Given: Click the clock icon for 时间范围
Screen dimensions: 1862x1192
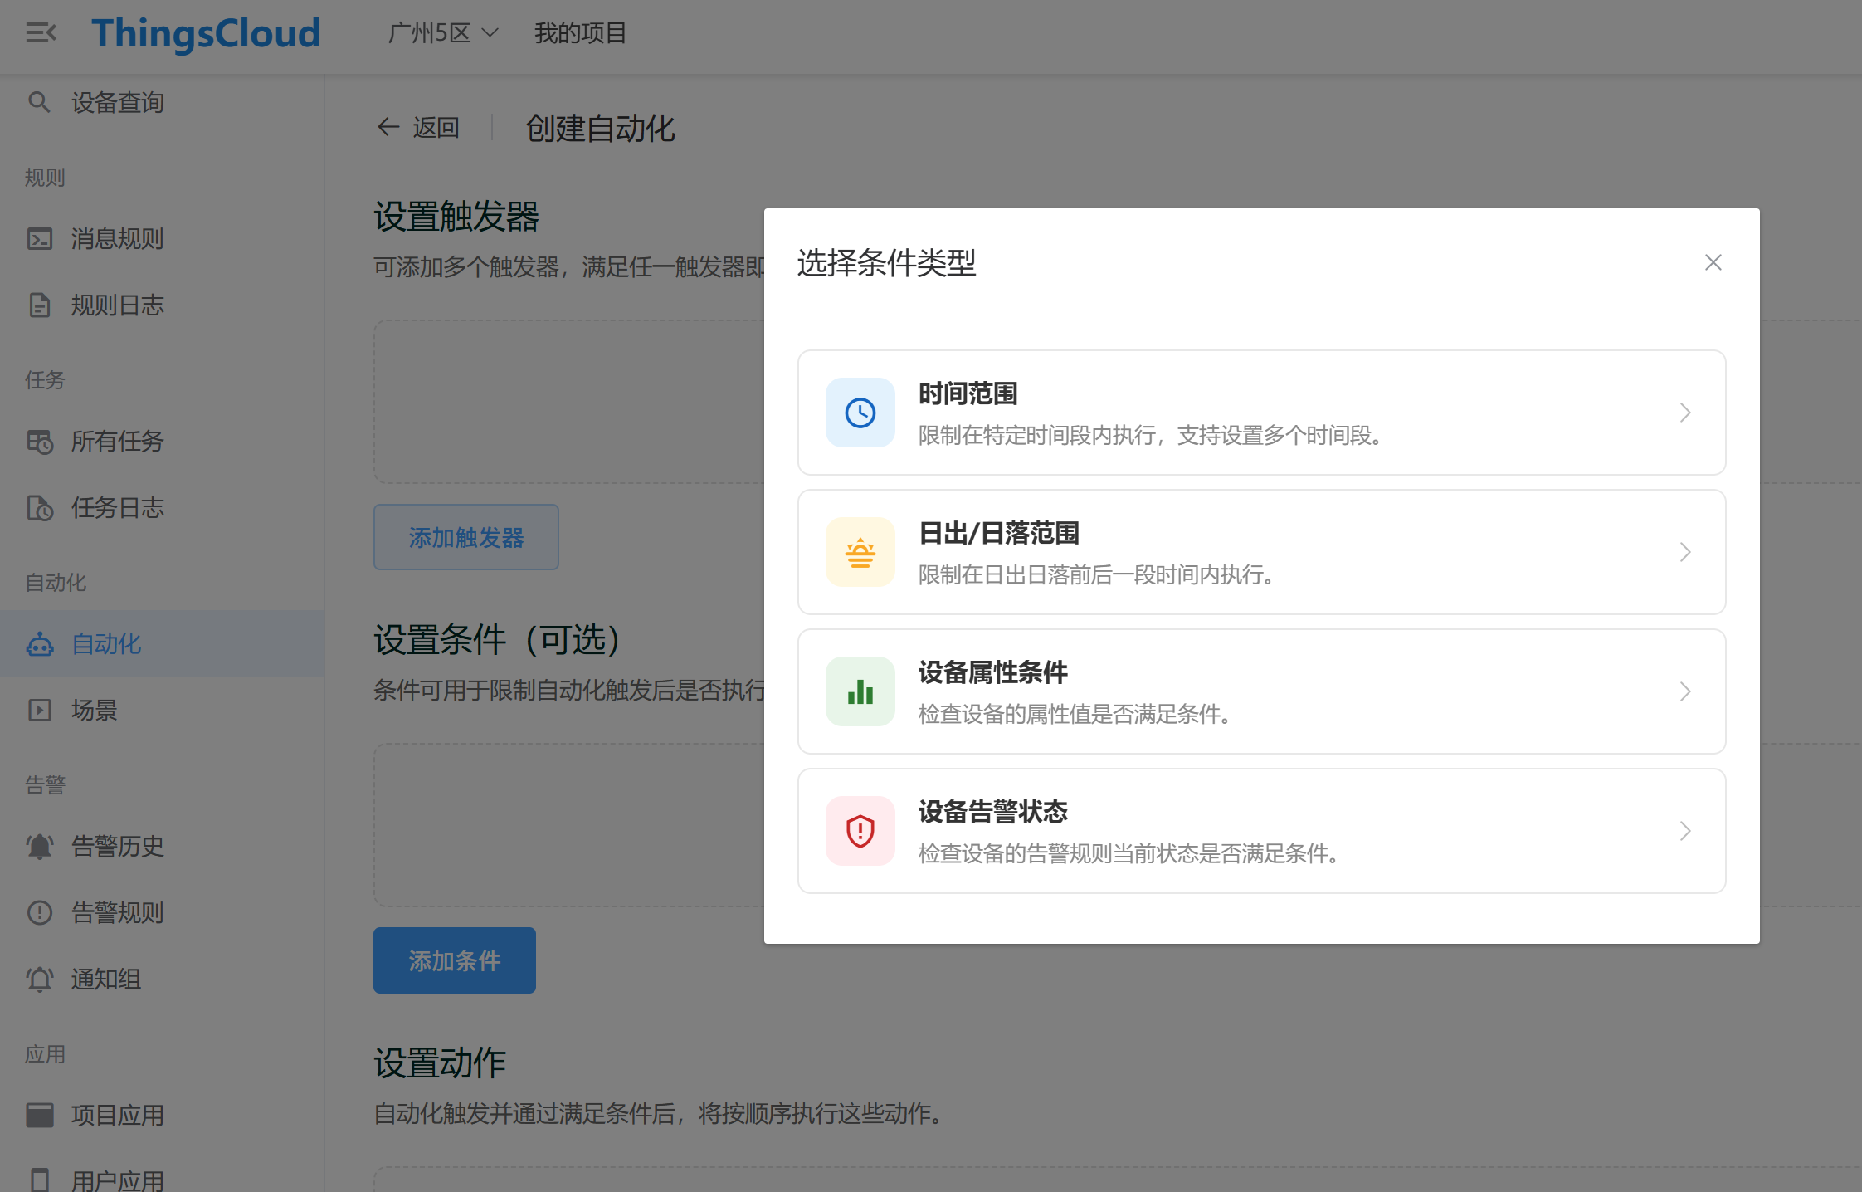Looking at the screenshot, I should coord(860,413).
